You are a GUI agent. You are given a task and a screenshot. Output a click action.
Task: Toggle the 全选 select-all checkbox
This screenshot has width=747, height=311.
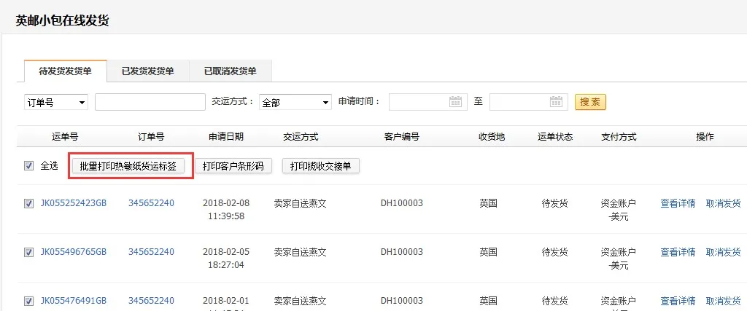pos(28,166)
